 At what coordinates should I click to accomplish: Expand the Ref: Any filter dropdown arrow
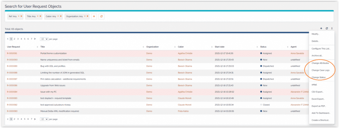point(19,16)
